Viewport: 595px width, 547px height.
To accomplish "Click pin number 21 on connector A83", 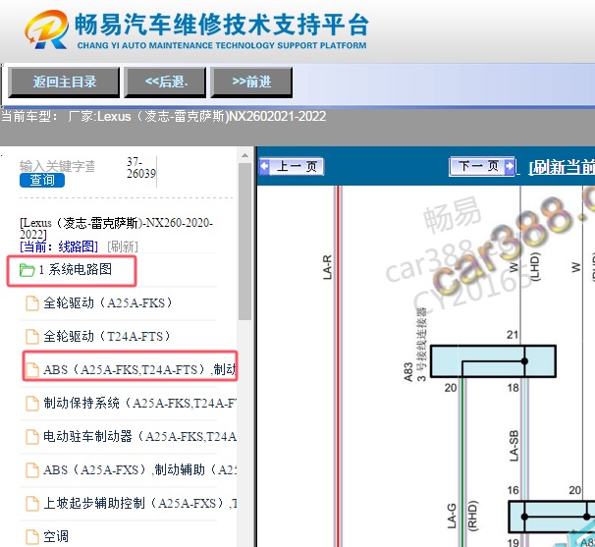I will 513,335.
